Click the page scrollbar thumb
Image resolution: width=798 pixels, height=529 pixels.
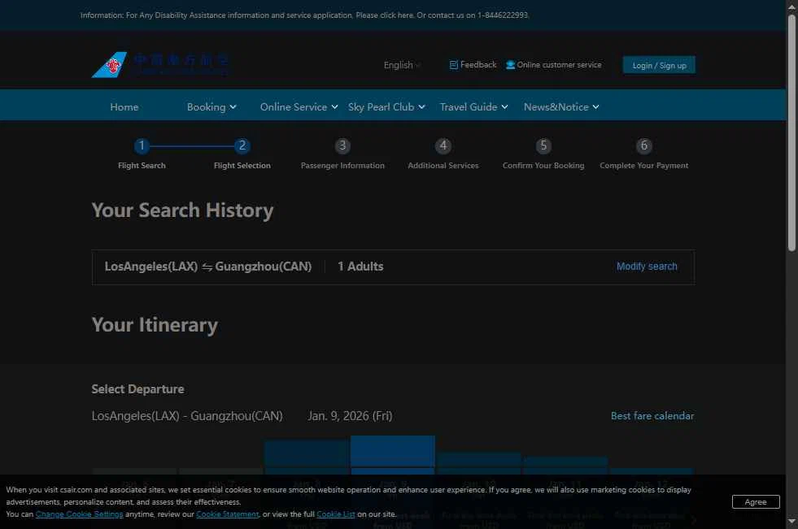coord(791,132)
